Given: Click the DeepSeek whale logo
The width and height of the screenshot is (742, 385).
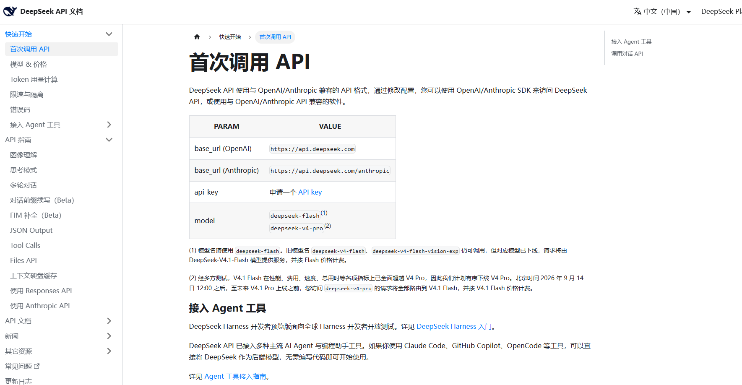Looking at the screenshot, I should 10,11.
